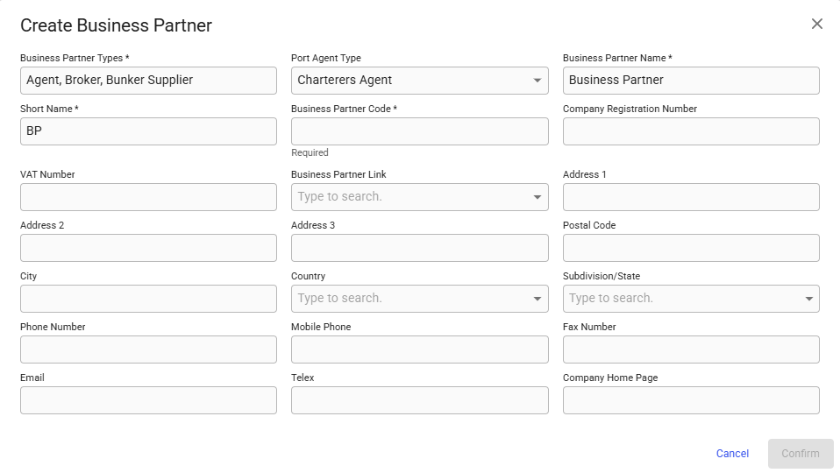Focus the Short Name input field
840x473 pixels.
coord(148,131)
